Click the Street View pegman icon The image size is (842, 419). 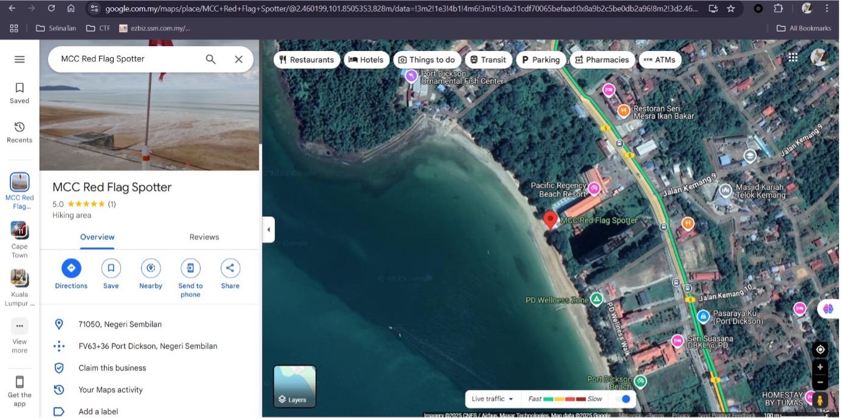(x=820, y=400)
